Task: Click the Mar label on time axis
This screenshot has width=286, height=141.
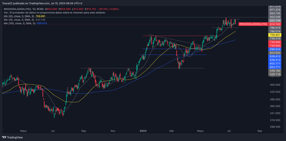Action: tap(172, 130)
